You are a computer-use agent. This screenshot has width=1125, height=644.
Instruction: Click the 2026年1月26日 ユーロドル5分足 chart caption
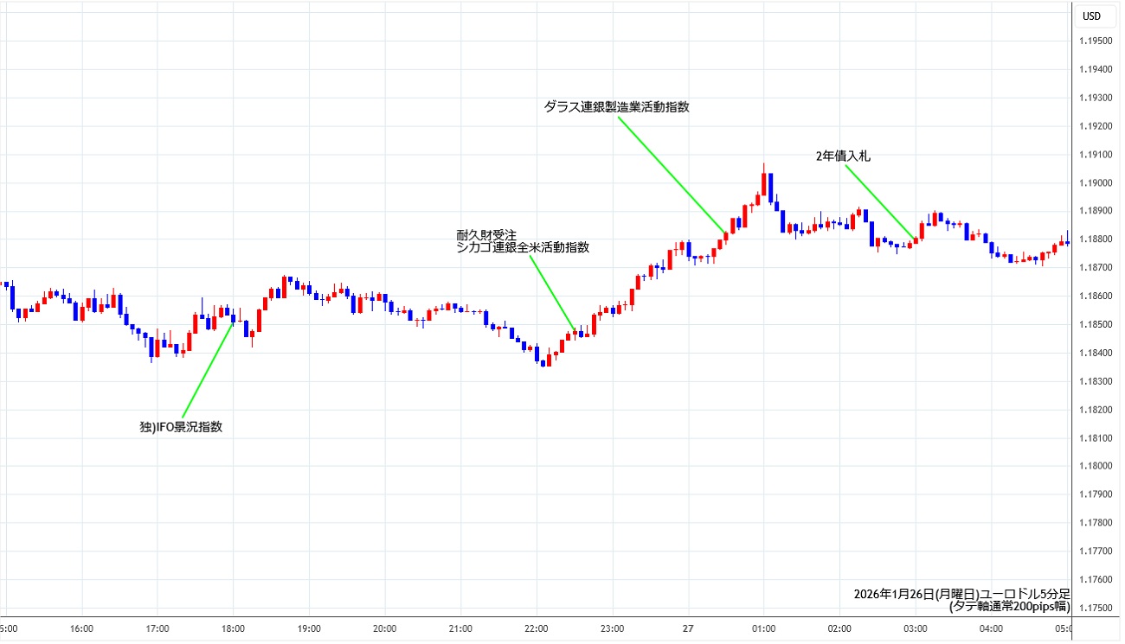point(961,594)
